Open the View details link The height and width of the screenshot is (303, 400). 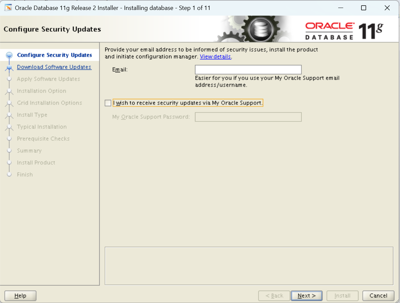tap(215, 56)
